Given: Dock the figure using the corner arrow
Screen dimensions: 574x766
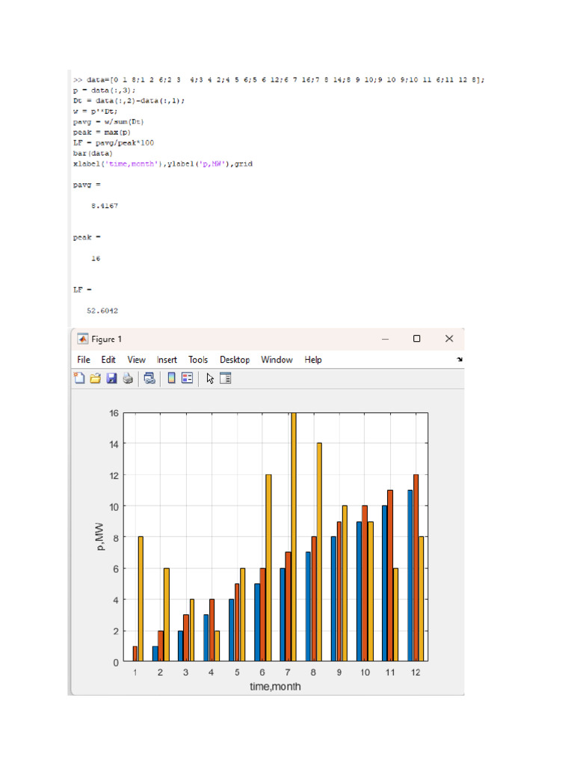Looking at the screenshot, I should [460, 360].
